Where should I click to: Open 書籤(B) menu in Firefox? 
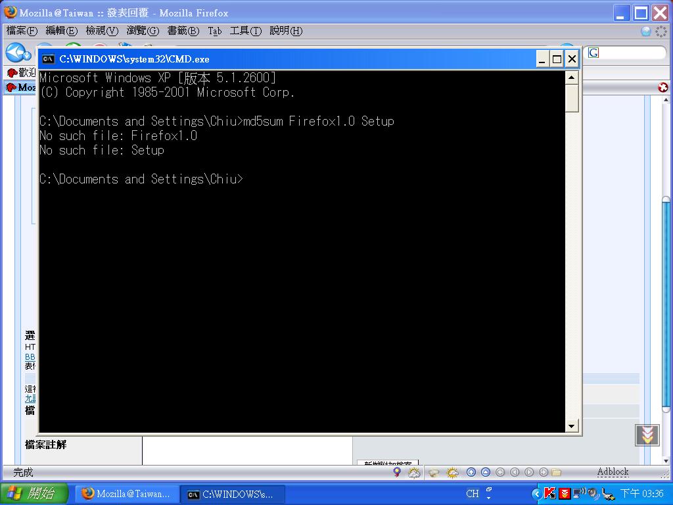click(x=183, y=31)
